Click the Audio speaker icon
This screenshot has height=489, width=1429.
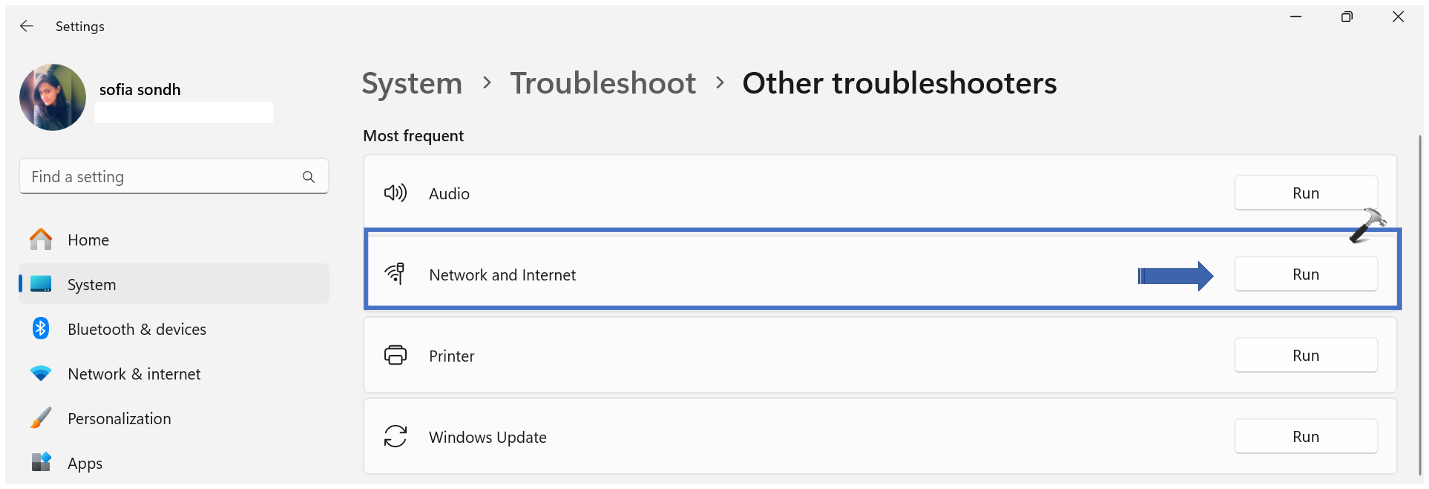[395, 193]
